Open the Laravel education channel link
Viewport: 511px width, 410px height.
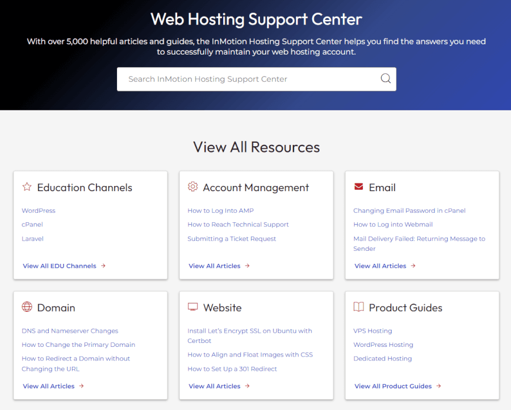32,239
